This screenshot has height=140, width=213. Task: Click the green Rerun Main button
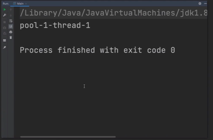pyautogui.click(x=4, y=10)
